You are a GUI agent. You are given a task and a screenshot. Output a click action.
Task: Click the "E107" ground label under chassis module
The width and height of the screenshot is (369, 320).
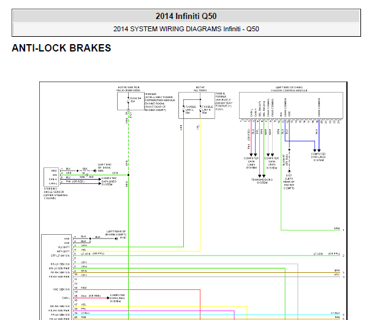pyautogui.click(x=289, y=175)
